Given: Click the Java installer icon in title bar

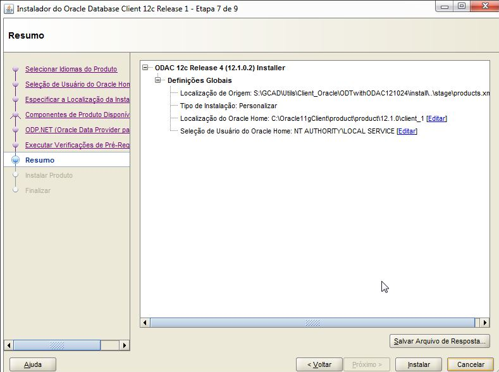Looking at the screenshot, I should click(9, 9).
